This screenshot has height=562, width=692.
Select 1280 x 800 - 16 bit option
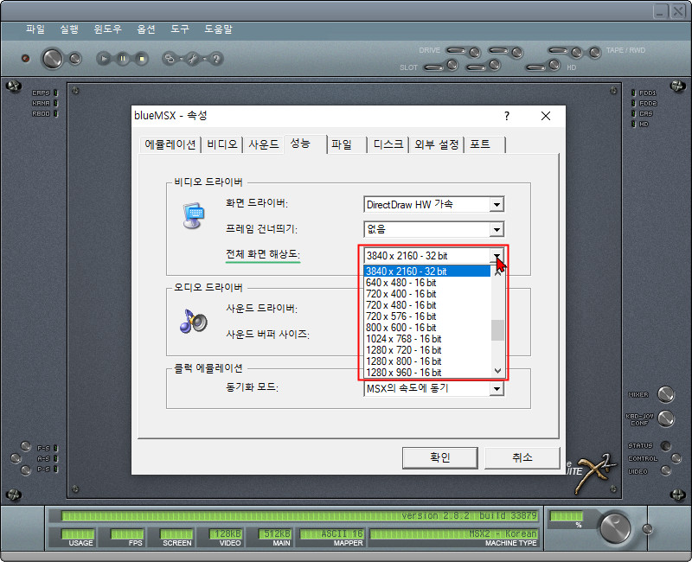(x=426, y=361)
